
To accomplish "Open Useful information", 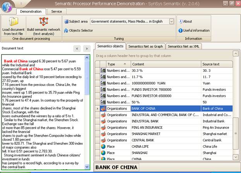I will pos(194,31).
